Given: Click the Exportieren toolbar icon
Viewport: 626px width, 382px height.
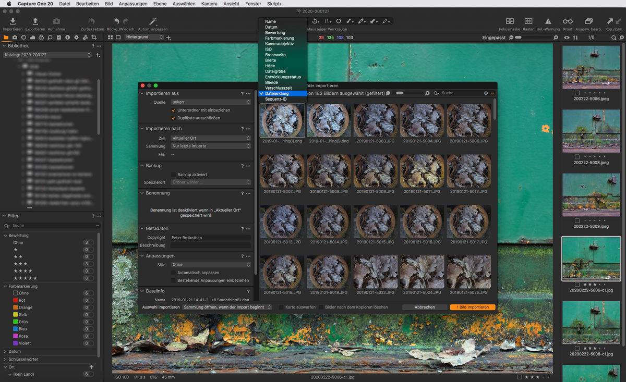Looking at the screenshot, I should (35, 21).
